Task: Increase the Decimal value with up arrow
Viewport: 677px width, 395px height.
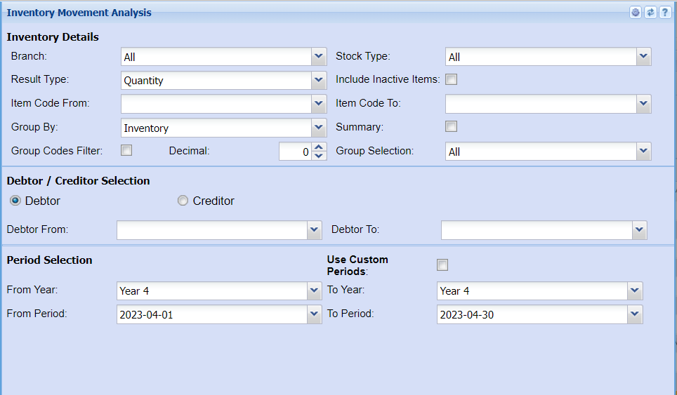Action: pyautogui.click(x=319, y=147)
